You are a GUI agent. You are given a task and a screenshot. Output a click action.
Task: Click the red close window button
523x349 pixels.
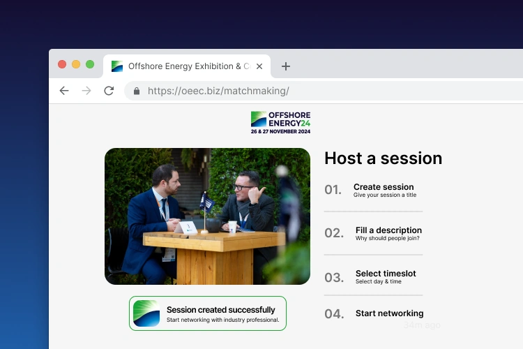[62, 64]
